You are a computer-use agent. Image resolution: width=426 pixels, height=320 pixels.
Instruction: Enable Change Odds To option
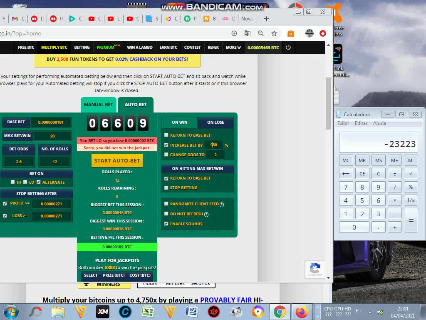click(x=166, y=155)
